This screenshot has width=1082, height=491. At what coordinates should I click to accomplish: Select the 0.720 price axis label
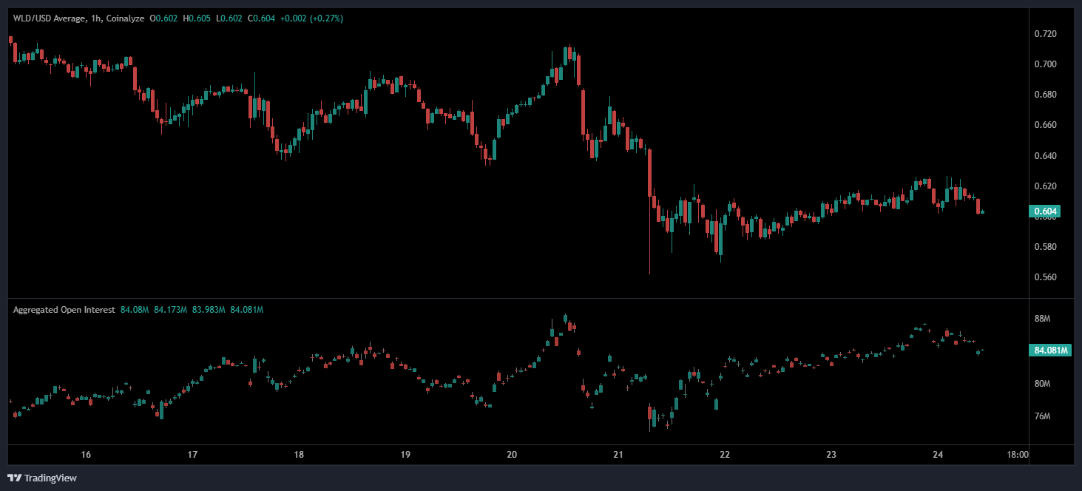click(1044, 34)
